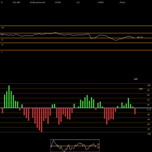Click the MR axis label 80
Viewport: 152px width, 152px height.
point(148,90)
